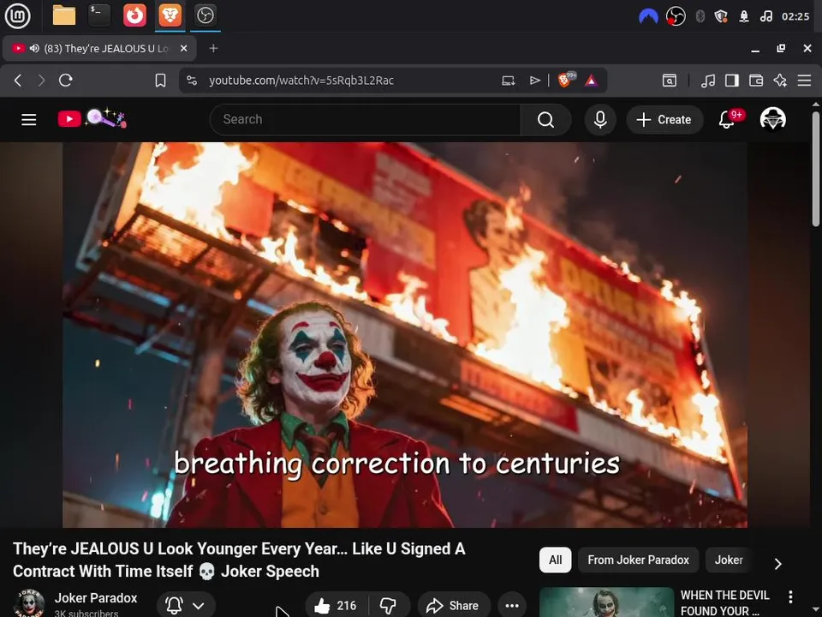Click the YouTube Search field
Screen dimensions: 822x617
tap(366, 120)
